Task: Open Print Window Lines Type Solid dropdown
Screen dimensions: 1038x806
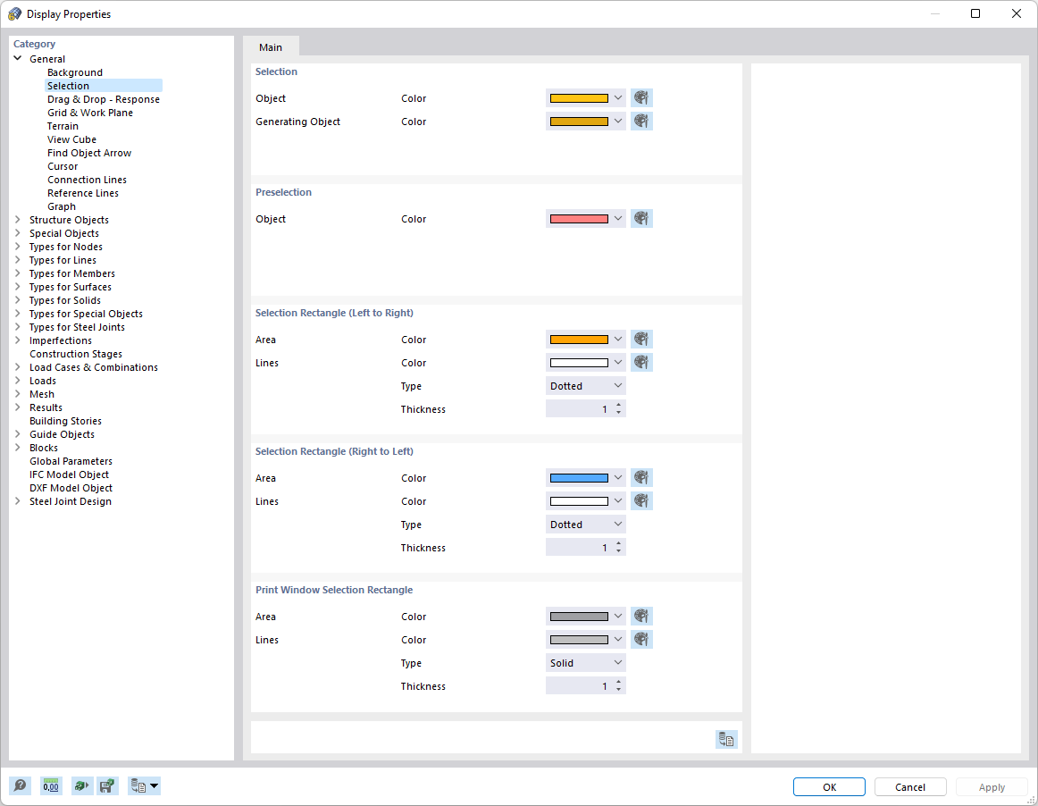Action: (585, 662)
